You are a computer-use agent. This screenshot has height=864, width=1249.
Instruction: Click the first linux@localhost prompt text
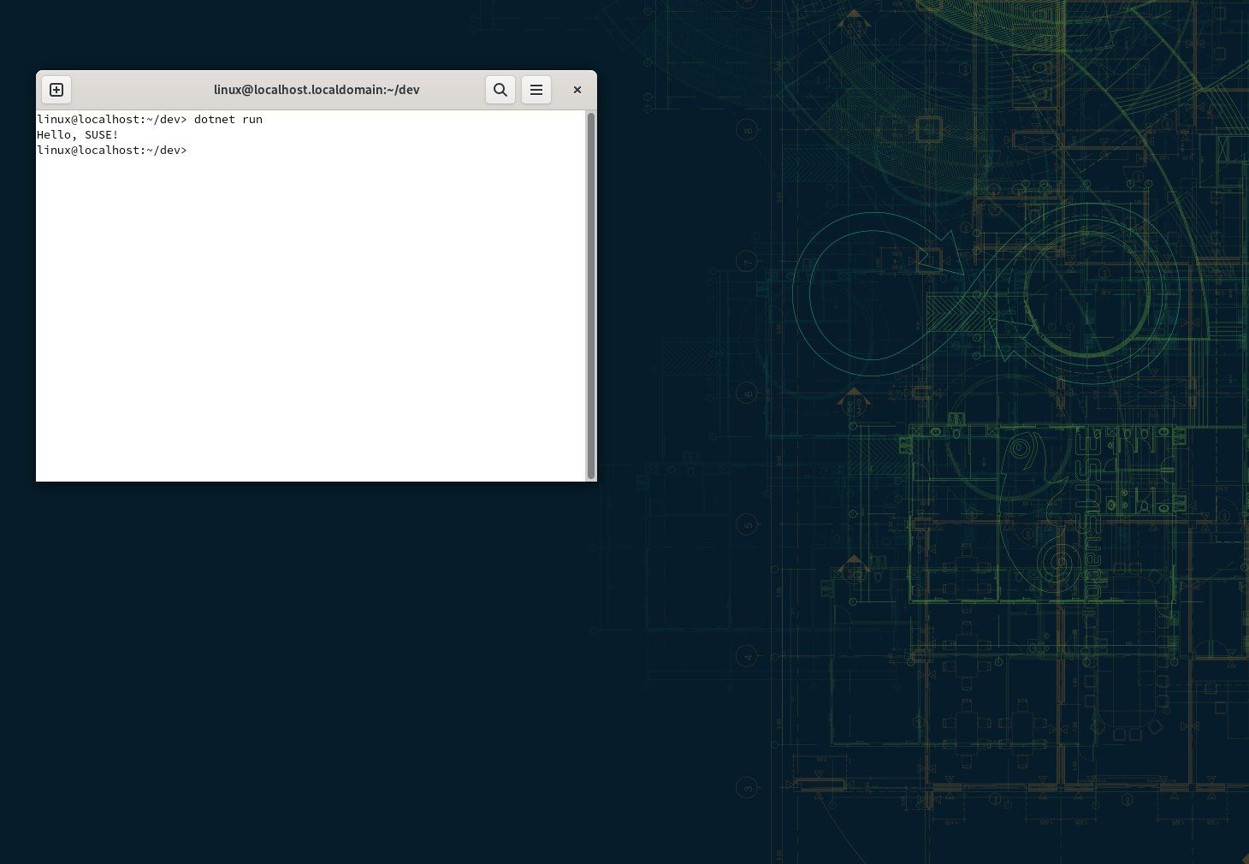(x=87, y=120)
